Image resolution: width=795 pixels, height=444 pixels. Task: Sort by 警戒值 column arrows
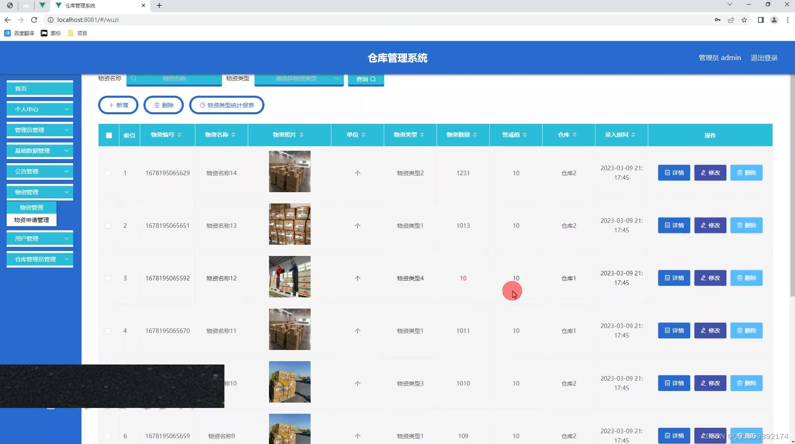tap(525, 135)
